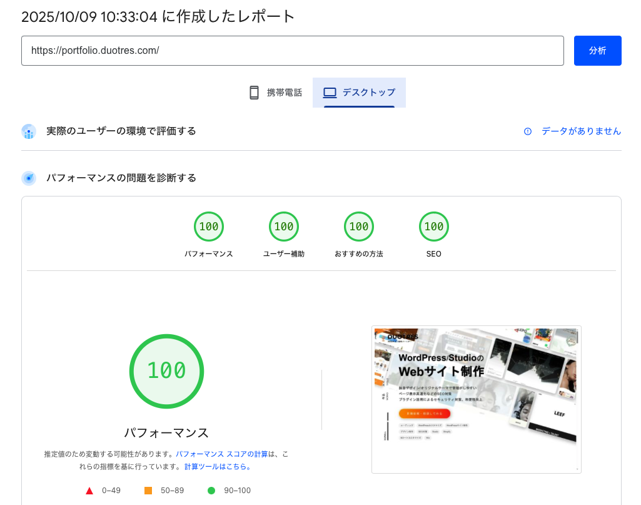Screen dimensions: 641x505
Task: Click the real user data icon
Action: [29, 131]
